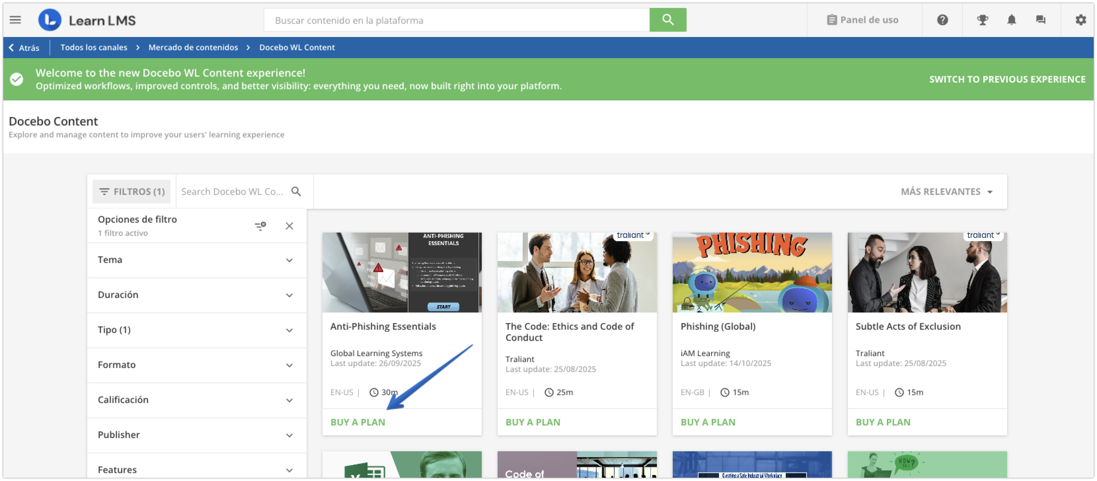Open the hamburger main menu
This screenshot has width=1097, height=481.
pos(15,19)
